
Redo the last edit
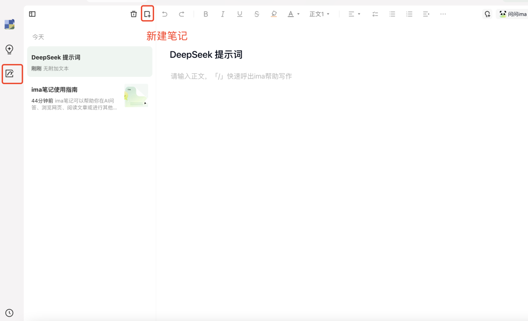181,14
